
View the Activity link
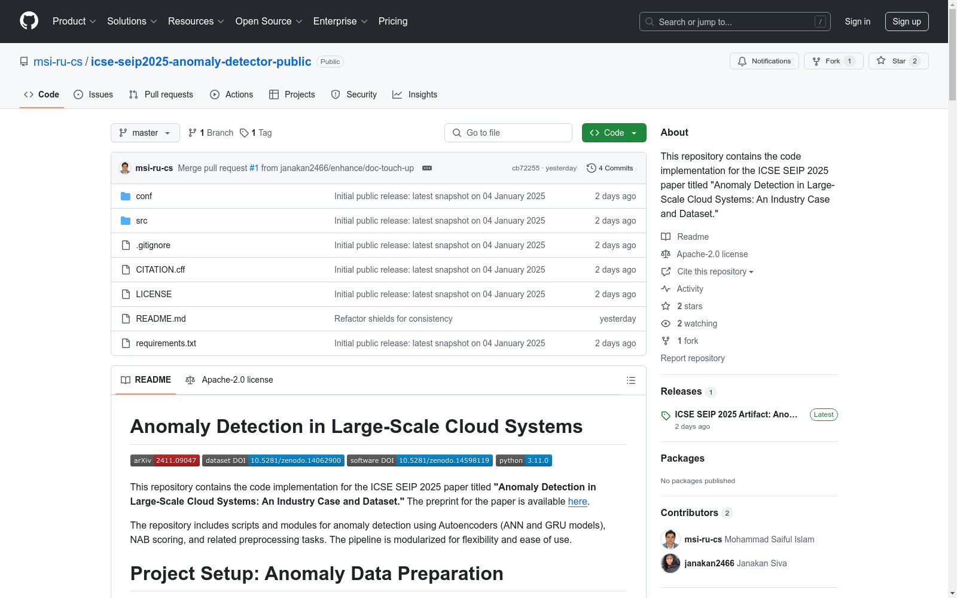click(682, 289)
